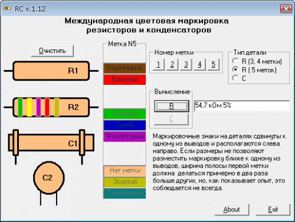Image resolution: width=295 pixels, height=222 pixels.
Task: Pick the red Красный color swatch
Action: (124, 79)
